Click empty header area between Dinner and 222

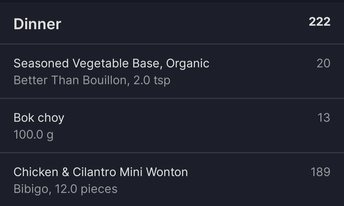(184, 23)
